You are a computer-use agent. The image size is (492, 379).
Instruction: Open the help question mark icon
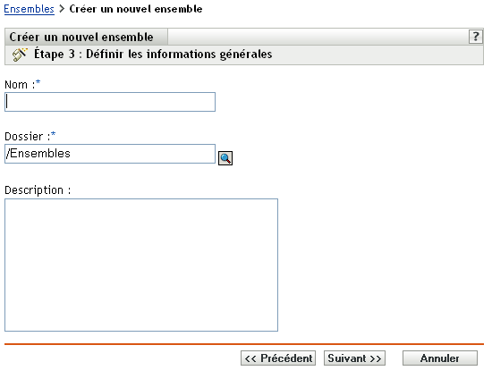pyautogui.click(x=475, y=37)
